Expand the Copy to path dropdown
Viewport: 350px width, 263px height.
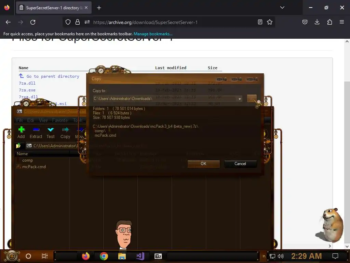click(x=240, y=99)
